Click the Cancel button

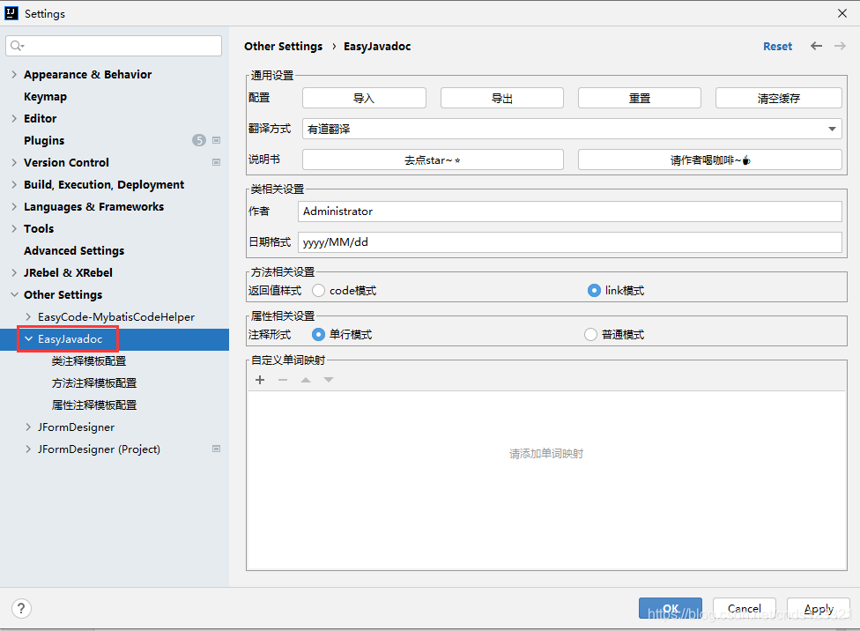745,608
